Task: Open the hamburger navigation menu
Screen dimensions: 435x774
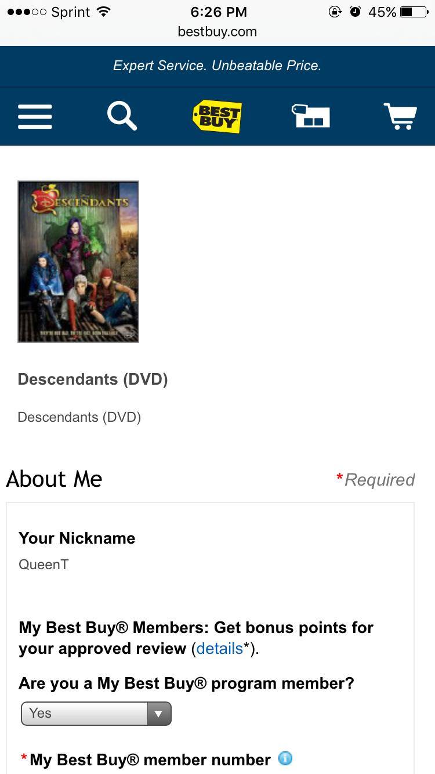Action: click(x=35, y=117)
